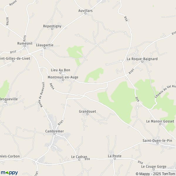Select the La Poste marker
Image resolution: width=176 pixels, height=176 pixels.
click(115, 159)
